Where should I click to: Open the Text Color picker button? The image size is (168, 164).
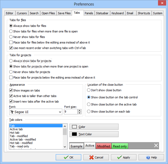pos(94,134)
